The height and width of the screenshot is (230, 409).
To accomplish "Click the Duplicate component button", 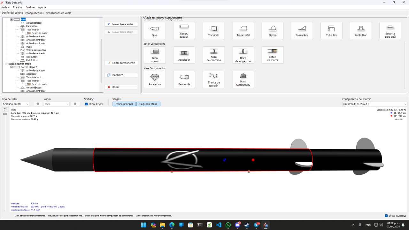I will [121, 75].
